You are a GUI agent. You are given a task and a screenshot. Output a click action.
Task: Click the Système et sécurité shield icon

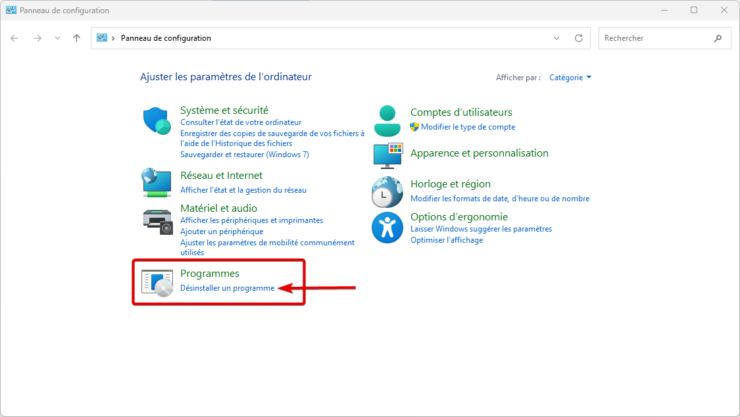coord(157,121)
